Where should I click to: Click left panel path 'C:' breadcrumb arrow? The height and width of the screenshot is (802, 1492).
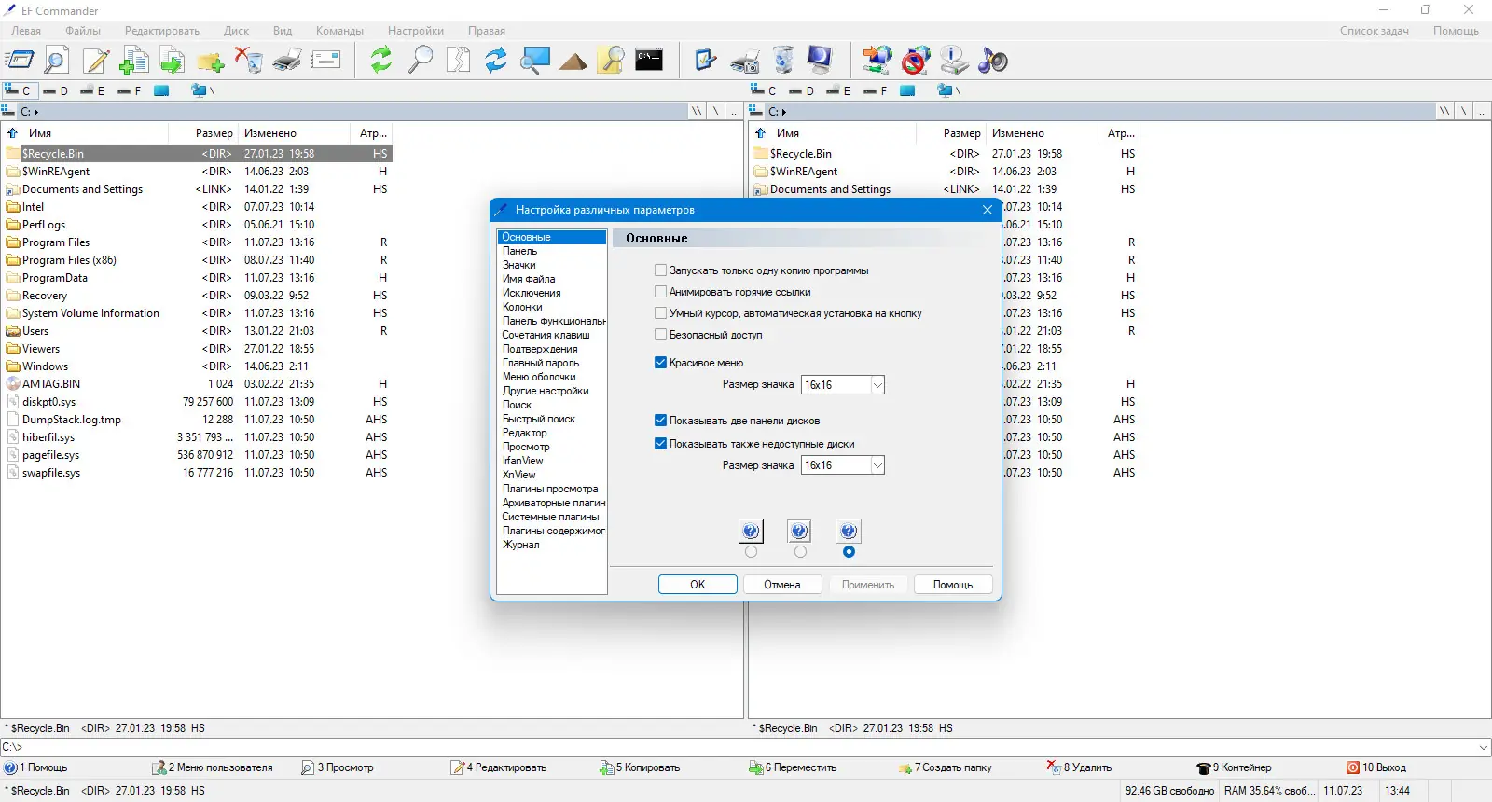[36, 112]
